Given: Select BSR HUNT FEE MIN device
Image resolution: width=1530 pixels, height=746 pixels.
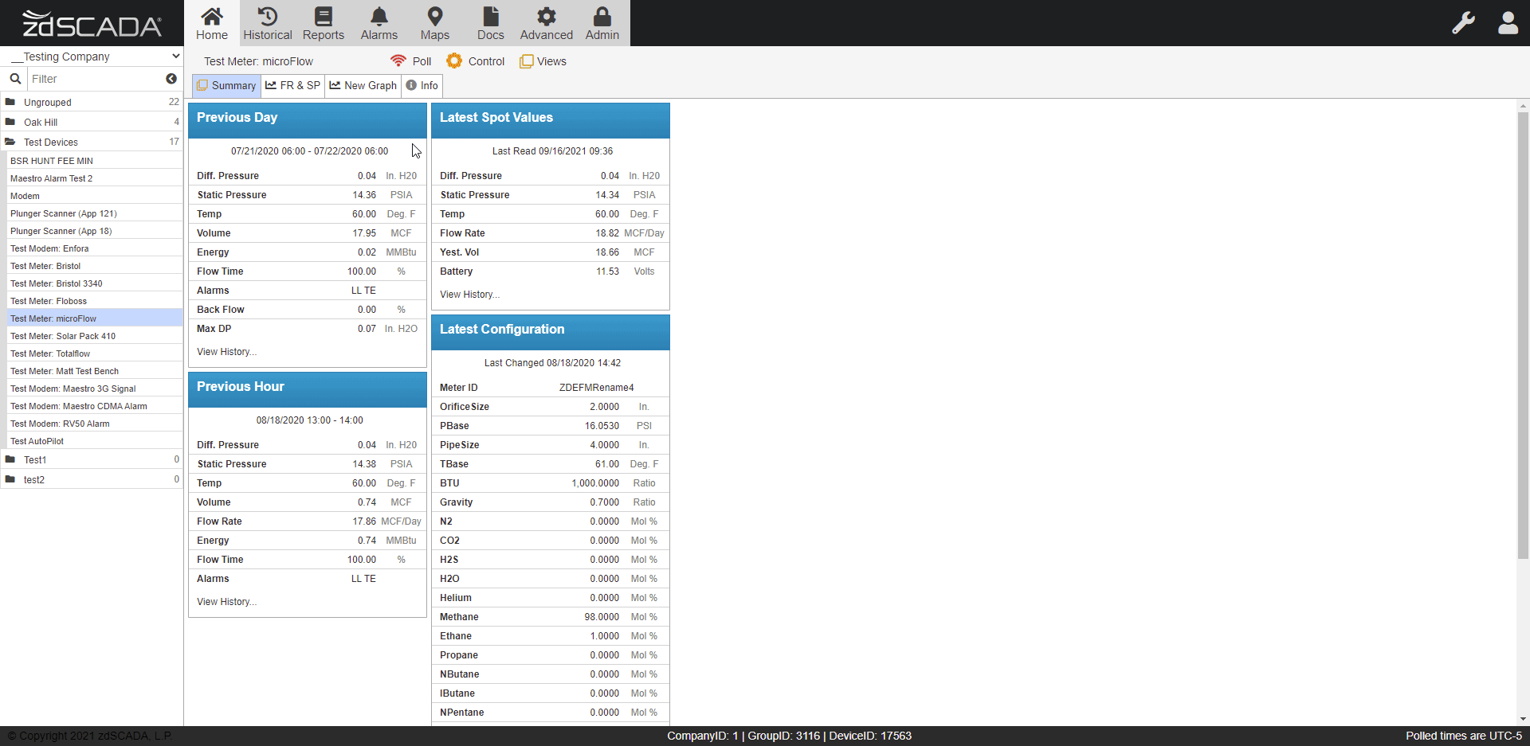Looking at the screenshot, I should click(x=95, y=161).
